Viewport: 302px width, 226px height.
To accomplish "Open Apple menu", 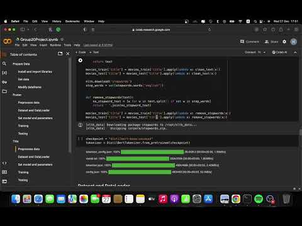I will (6, 21).
